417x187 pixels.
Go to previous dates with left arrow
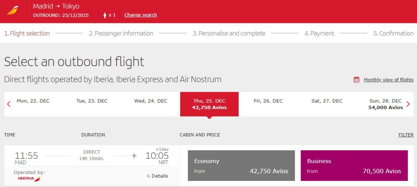coord(9,104)
